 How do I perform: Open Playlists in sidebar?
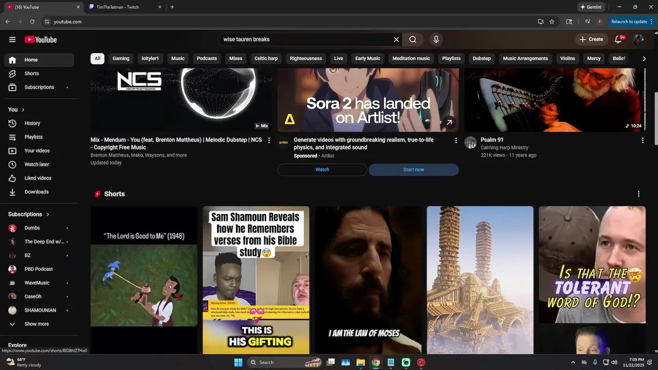pos(39,137)
